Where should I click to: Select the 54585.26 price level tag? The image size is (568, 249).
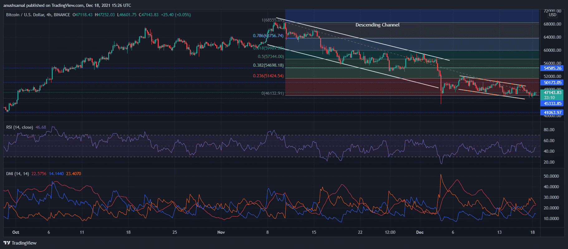(552, 68)
